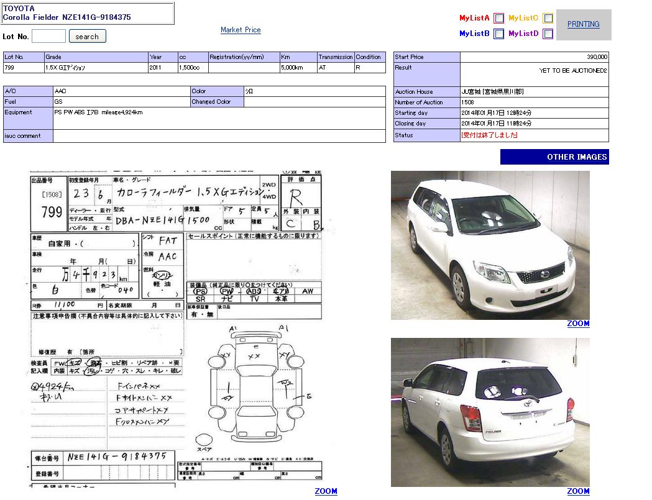Tick the MyListC checkbox
Screen dimensions: 652x500
(x=548, y=19)
